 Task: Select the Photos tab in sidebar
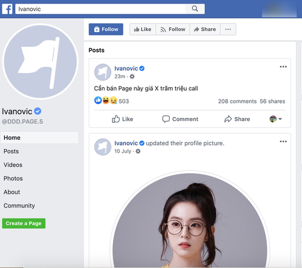13,179
